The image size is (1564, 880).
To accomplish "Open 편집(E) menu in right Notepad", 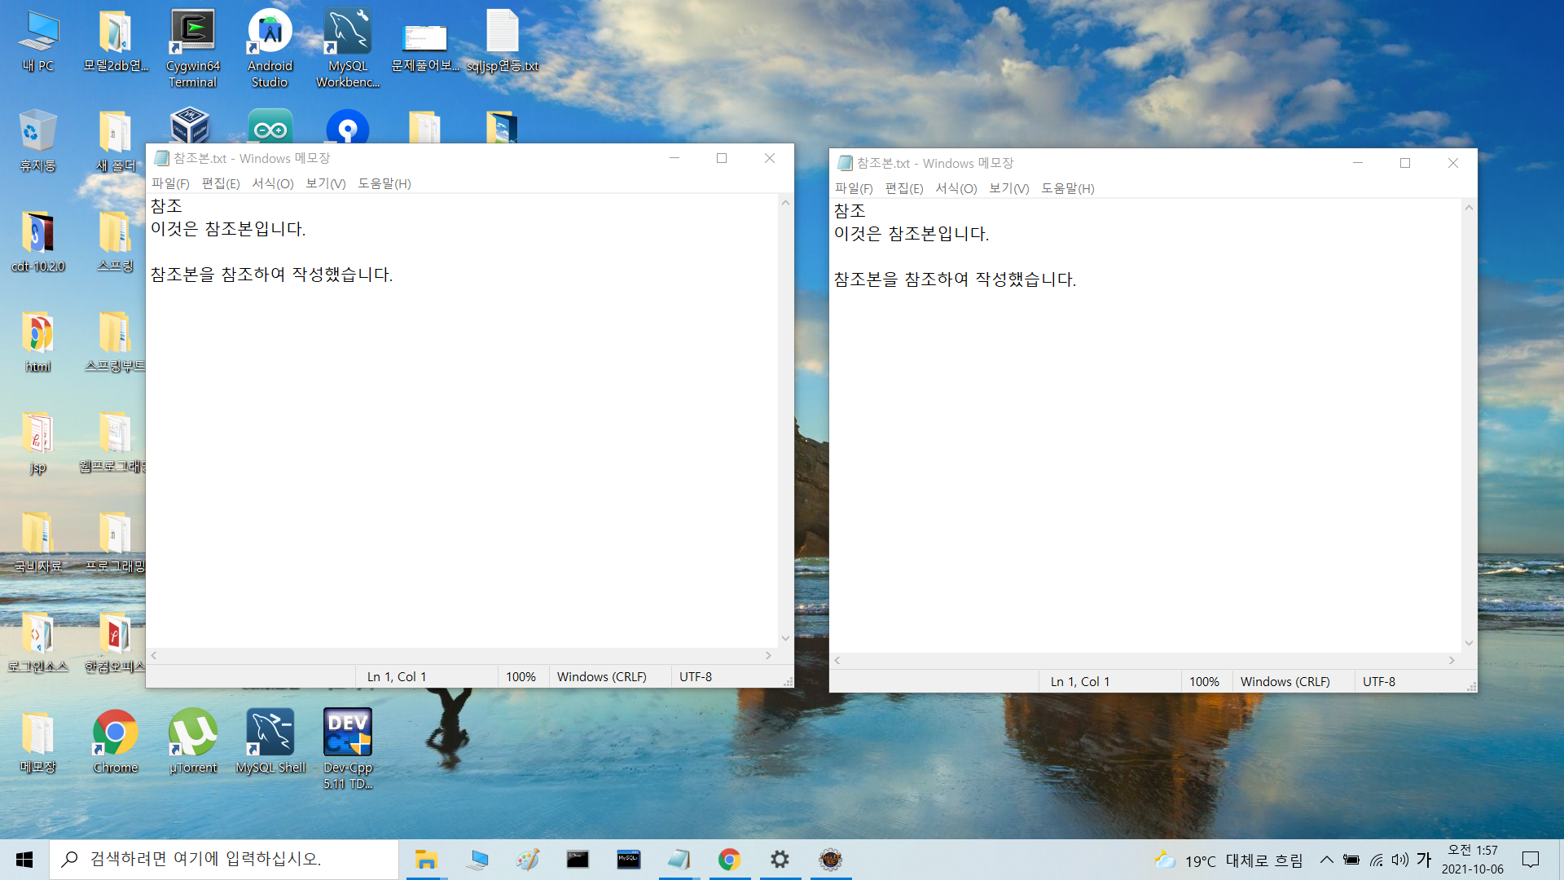I will coord(904,188).
